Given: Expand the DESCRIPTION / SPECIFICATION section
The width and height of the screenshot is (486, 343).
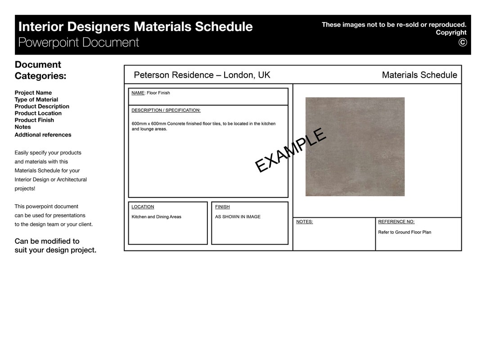Looking at the screenshot, I should click(x=166, y=110).
